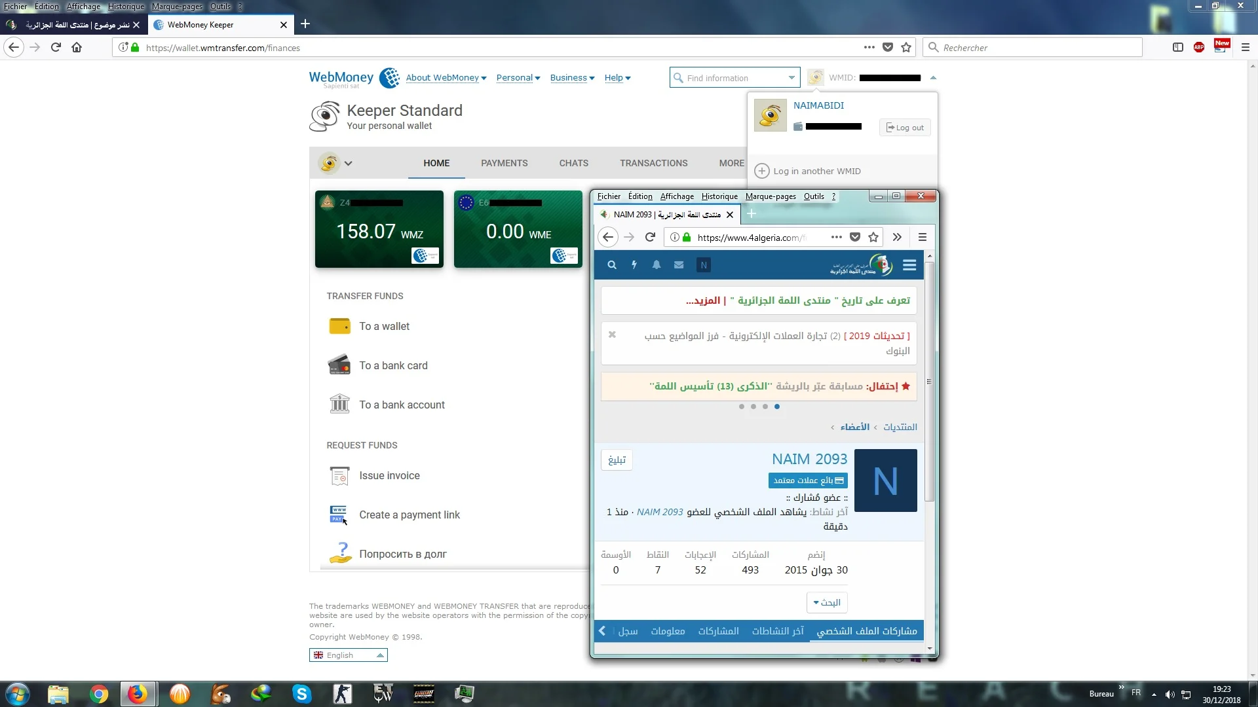Expand the About WebMoney dropdown menu
1258x707 pixels.
click(446, 78)
